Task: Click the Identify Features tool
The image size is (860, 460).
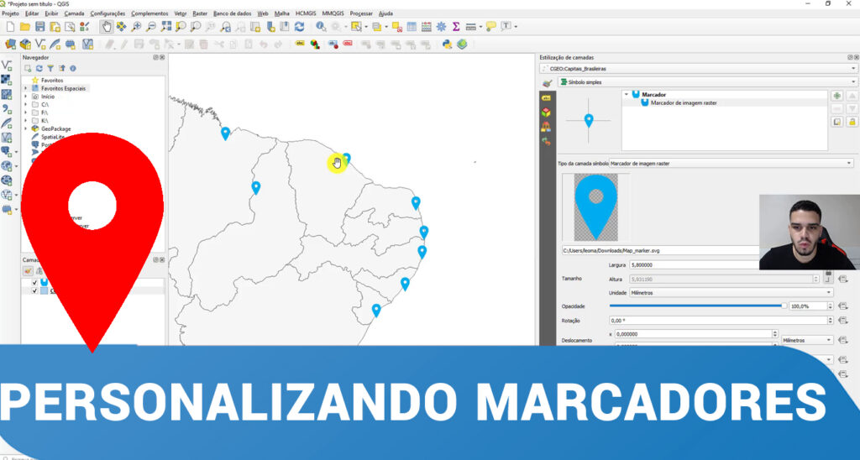Action: 321,27
